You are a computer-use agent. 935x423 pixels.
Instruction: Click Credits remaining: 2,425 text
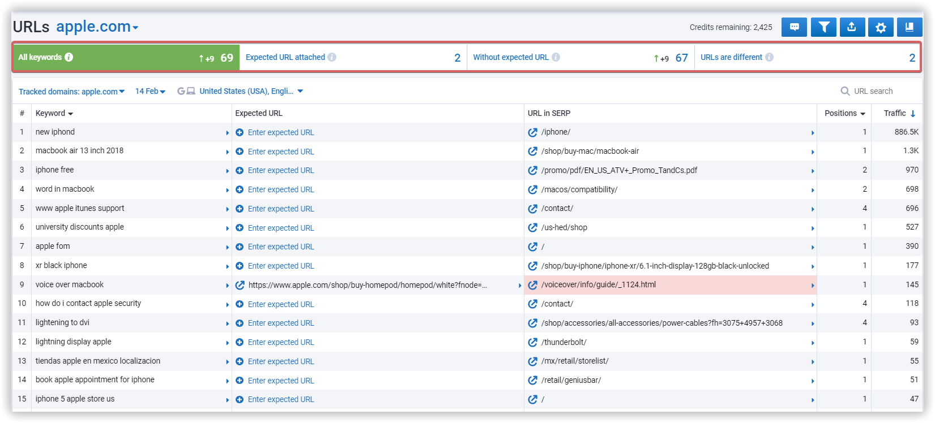731,27
